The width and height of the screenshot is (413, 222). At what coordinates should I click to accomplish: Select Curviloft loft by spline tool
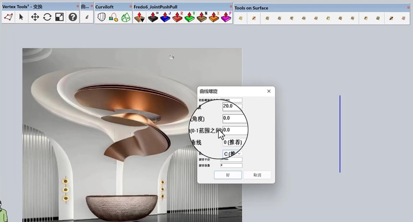pos(101,17)
